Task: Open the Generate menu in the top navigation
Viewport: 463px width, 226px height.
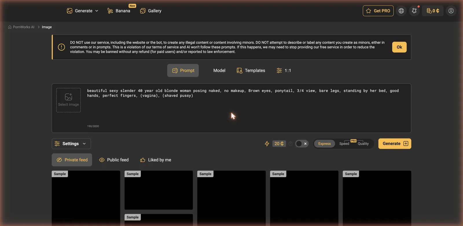Action: 82,11
